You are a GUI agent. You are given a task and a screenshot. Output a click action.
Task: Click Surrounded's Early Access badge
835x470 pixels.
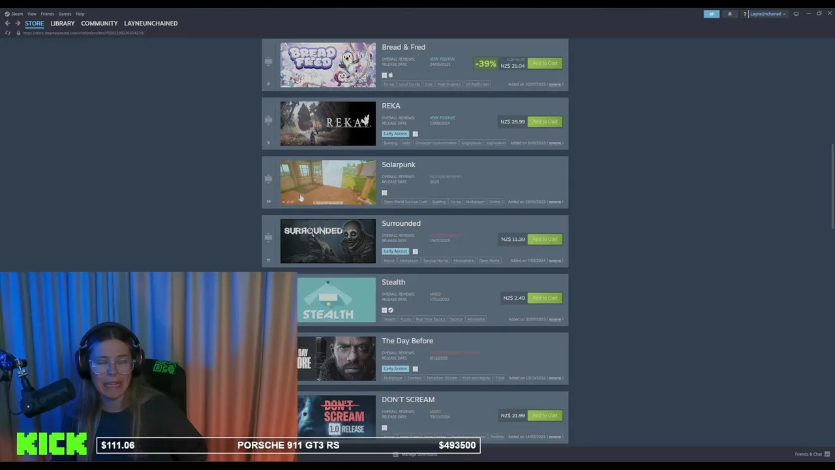tap(395, 251)
